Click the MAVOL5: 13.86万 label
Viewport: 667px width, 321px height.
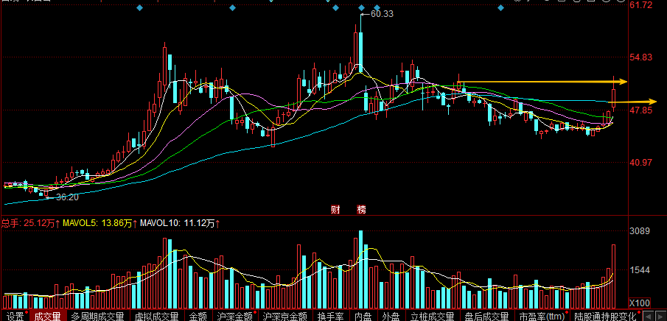click(100, 223)
